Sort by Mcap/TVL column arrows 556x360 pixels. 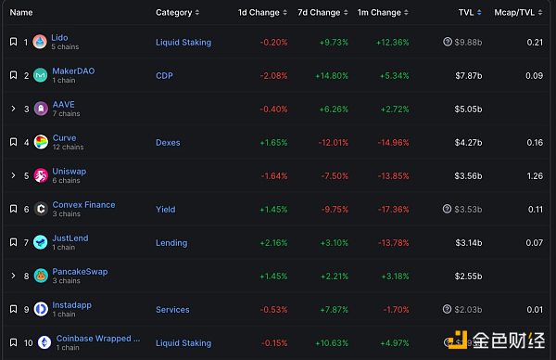[540, 12]
